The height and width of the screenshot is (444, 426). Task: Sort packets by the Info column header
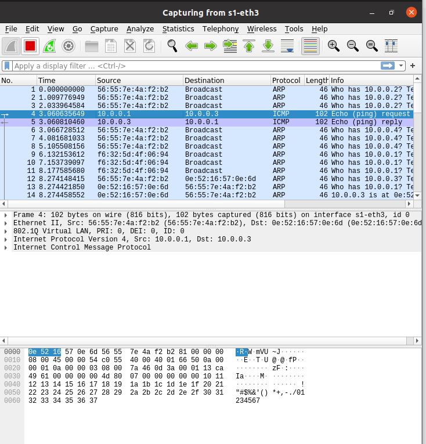(371, 81)
